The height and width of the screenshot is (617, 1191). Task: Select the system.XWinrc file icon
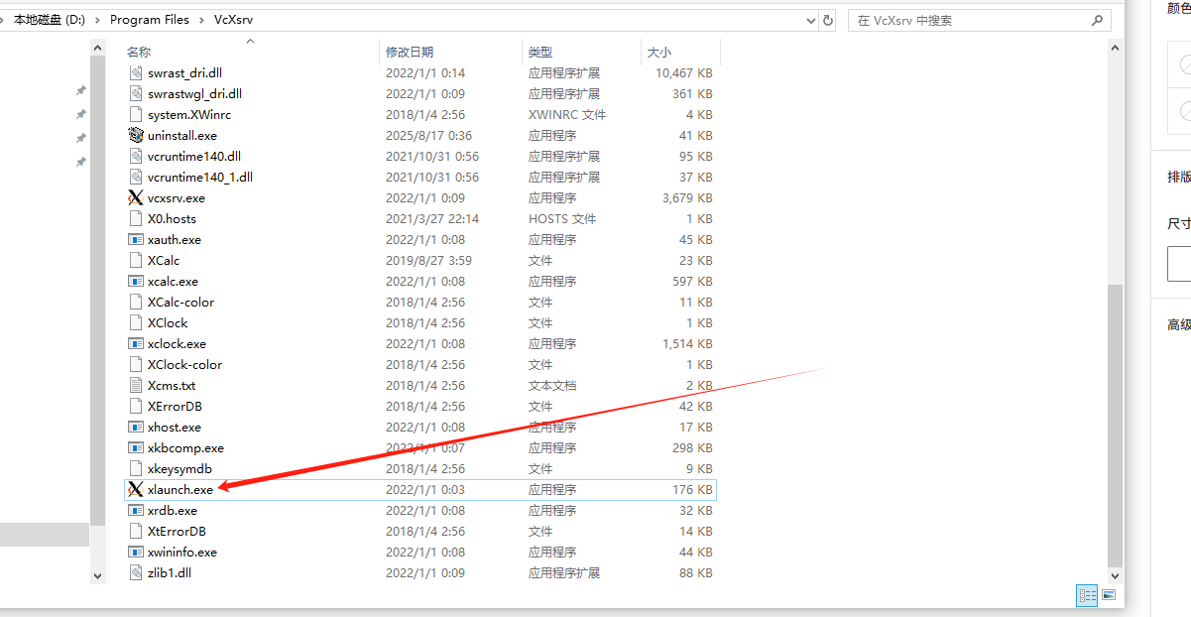pyautogui.click(x=137, y=115)
